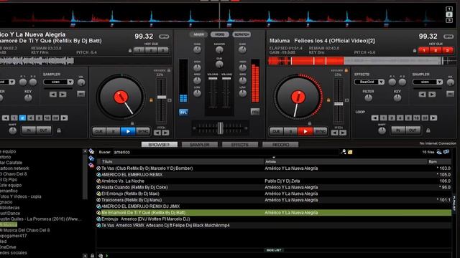Click the blue play button on left deck

128,131
